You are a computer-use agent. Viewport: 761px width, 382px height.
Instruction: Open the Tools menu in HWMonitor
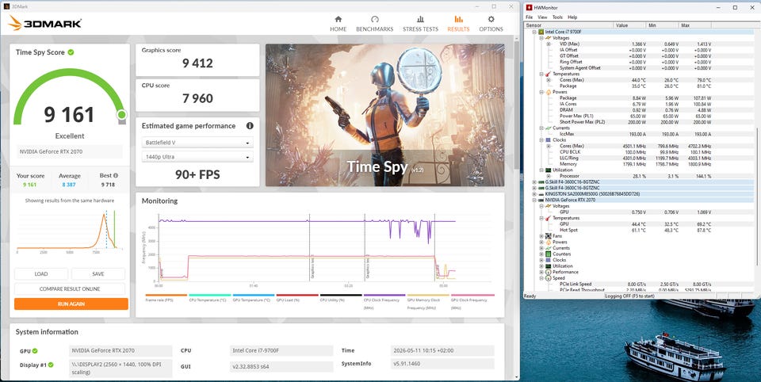click(557, 17)
